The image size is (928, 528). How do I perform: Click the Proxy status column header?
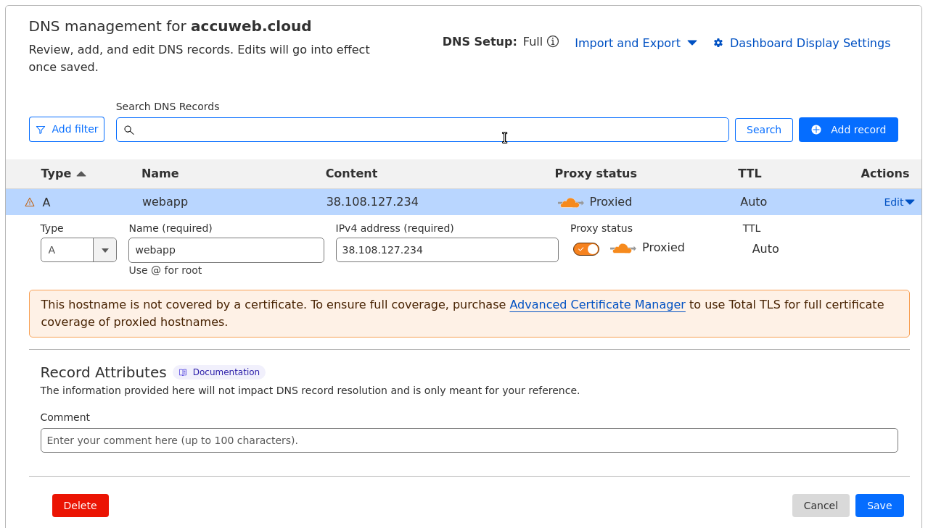tap(596, 173)
